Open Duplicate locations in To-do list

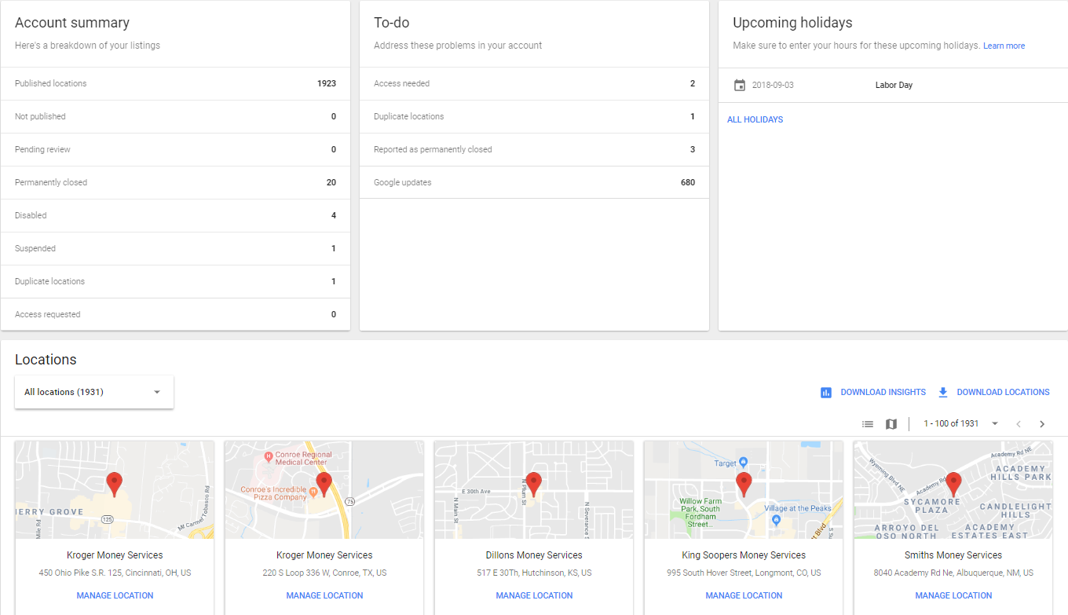point(534,116)
